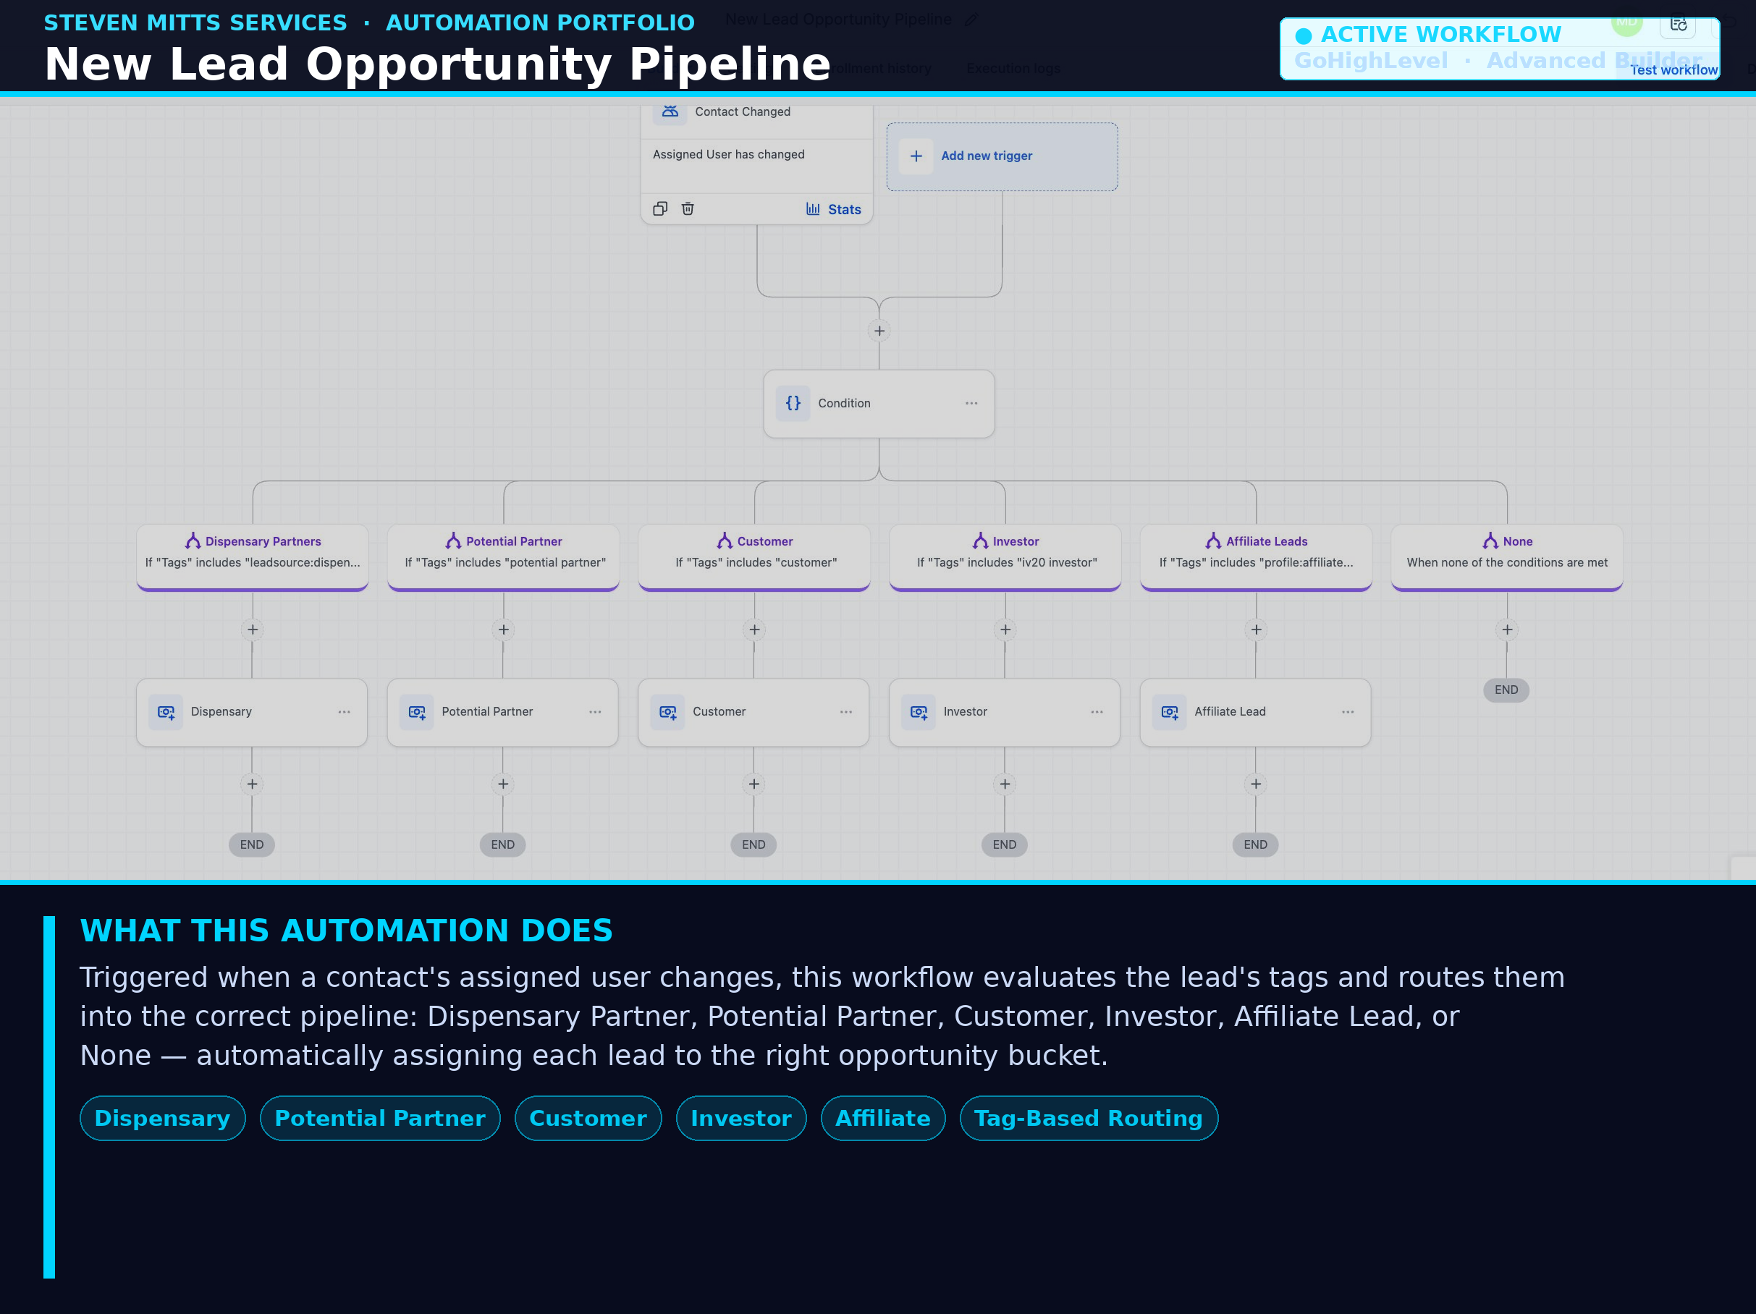Add a step above the Condition node
The width and height of the screenshot is (1756, 1314).
click(x=879, y=331)
